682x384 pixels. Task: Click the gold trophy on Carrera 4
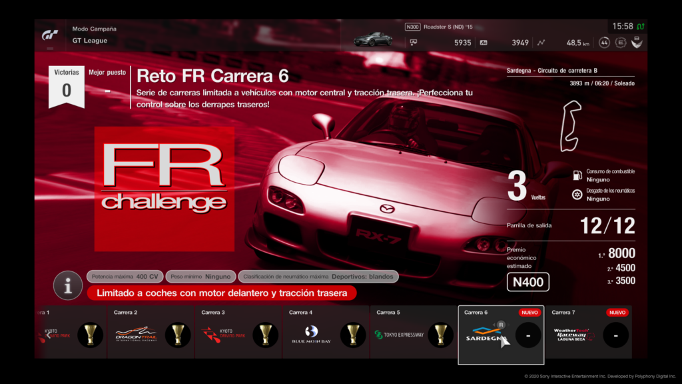(x=353, y=335)
